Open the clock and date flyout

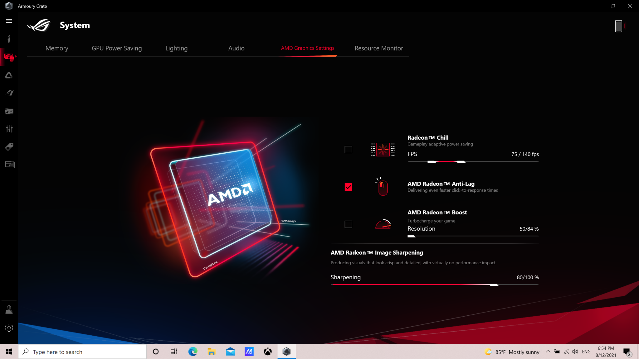[x=606, y=352]
